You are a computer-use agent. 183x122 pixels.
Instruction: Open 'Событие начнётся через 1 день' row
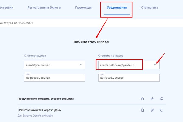[x=41, y=110]
